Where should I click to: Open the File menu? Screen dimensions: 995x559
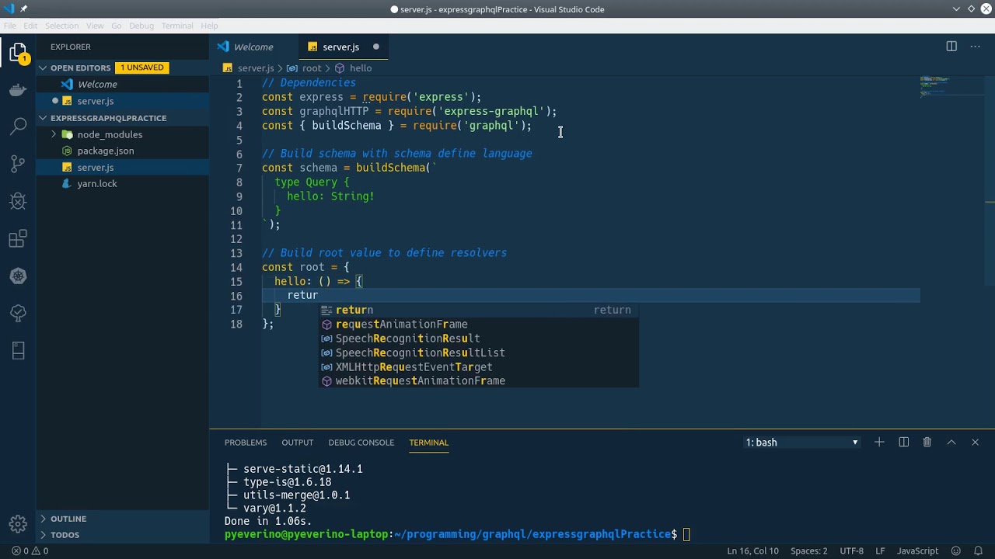[9, 26]
